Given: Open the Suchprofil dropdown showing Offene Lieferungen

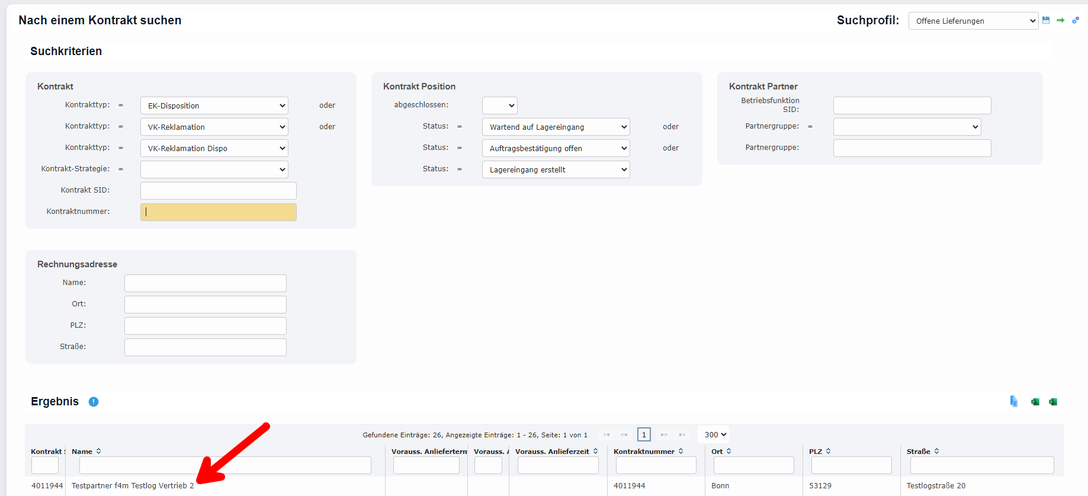Looking at the screenshot, I should tap(973, 21).
